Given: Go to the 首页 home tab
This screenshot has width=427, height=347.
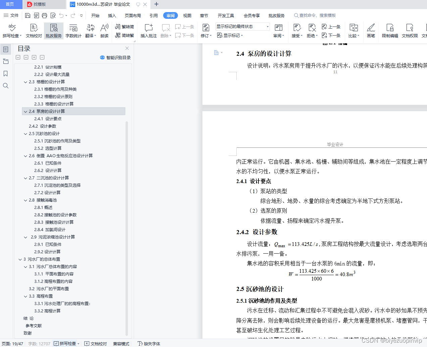Looking at the screenshot, I should (10, 4).
